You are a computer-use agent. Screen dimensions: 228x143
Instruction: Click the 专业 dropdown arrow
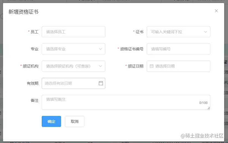click(100, 49)
